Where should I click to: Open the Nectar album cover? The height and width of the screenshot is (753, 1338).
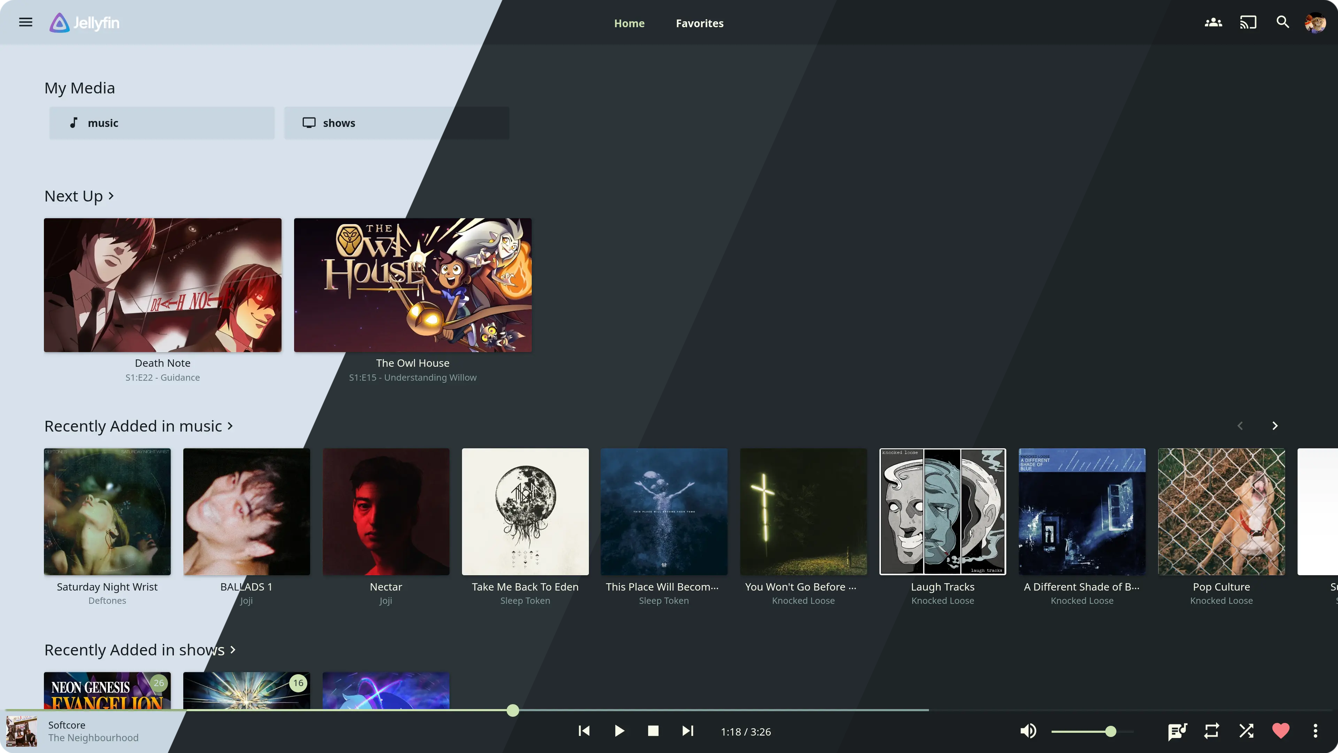click(x=386, y=512)
